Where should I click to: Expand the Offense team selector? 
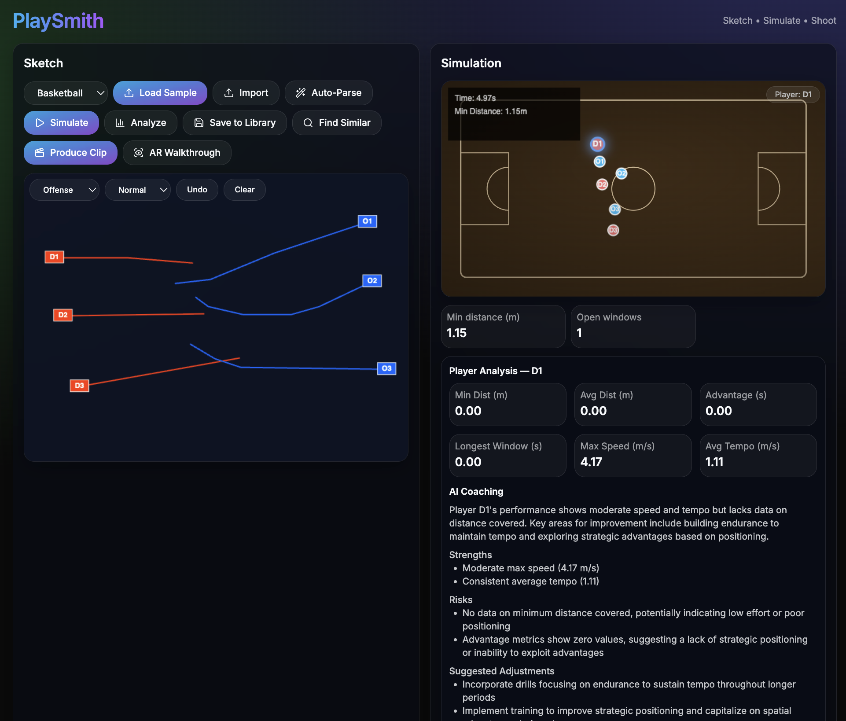coord(64,190)
